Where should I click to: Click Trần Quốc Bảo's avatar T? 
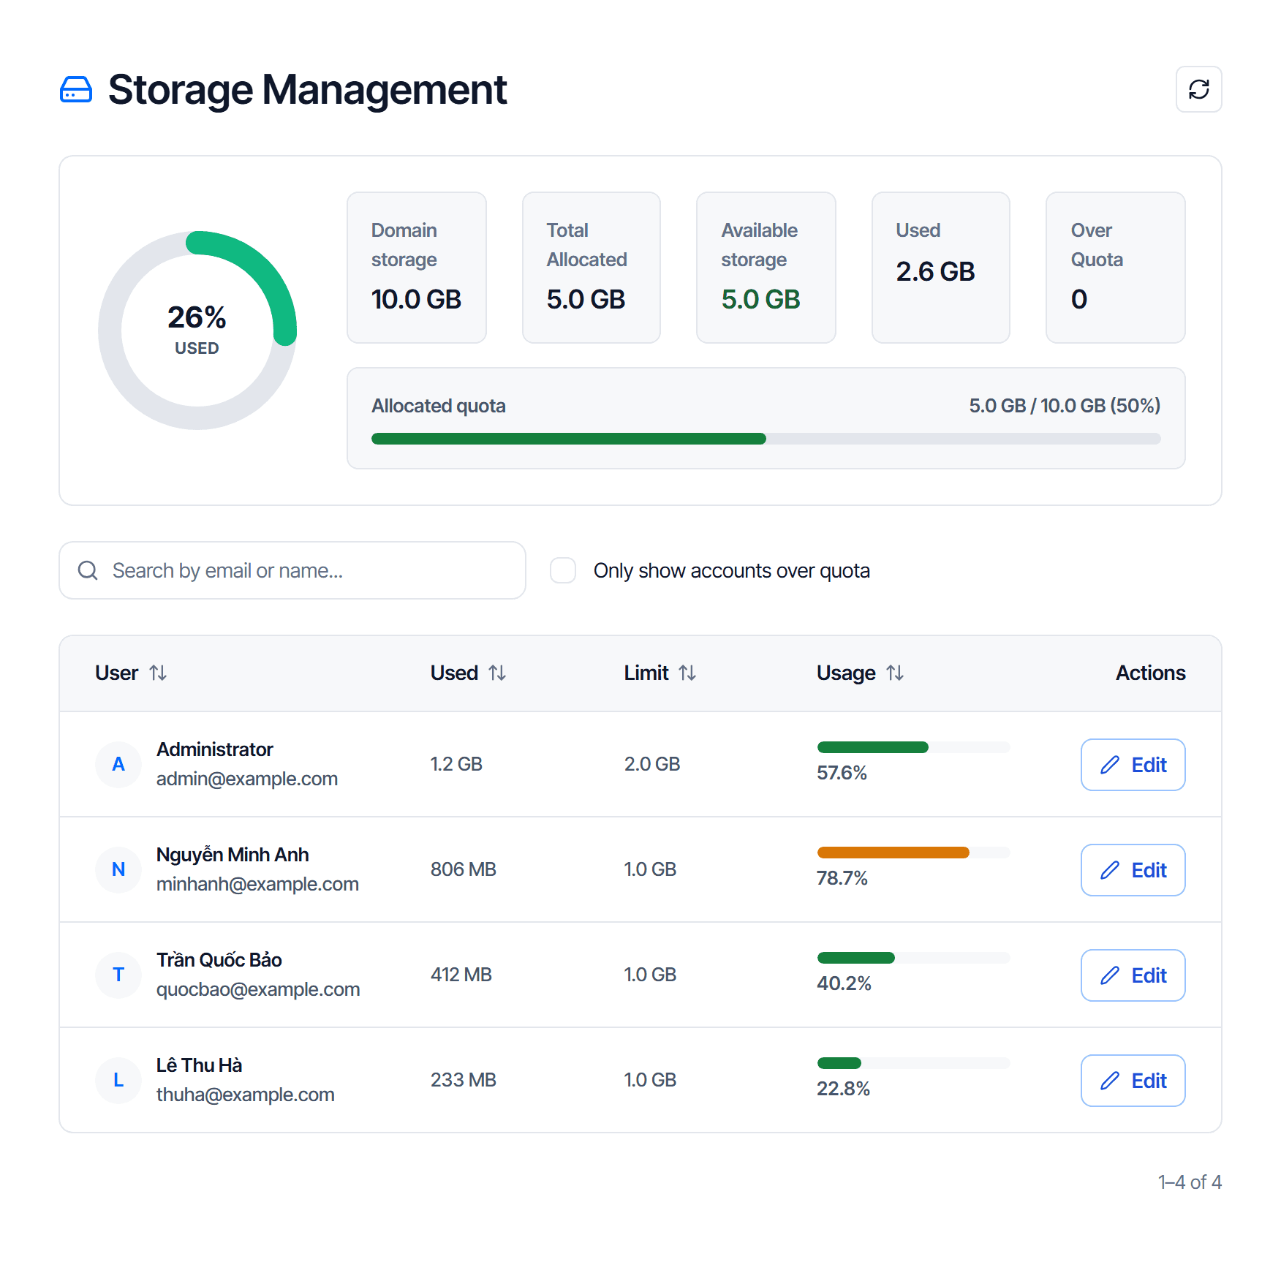tap(118, 975)
